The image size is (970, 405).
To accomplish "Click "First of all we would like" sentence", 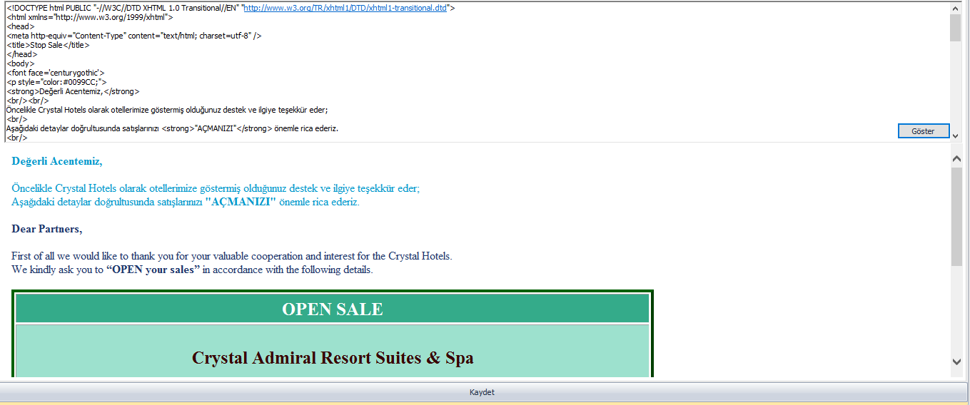I will tap(232, 256).
